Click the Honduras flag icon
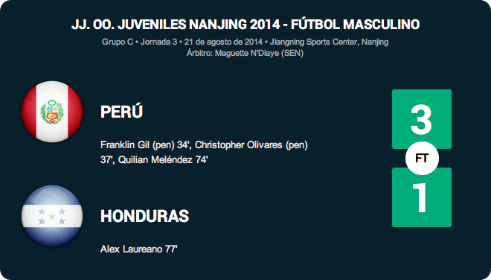The height and width of the screenshot is (280, 491). [52, 216]
